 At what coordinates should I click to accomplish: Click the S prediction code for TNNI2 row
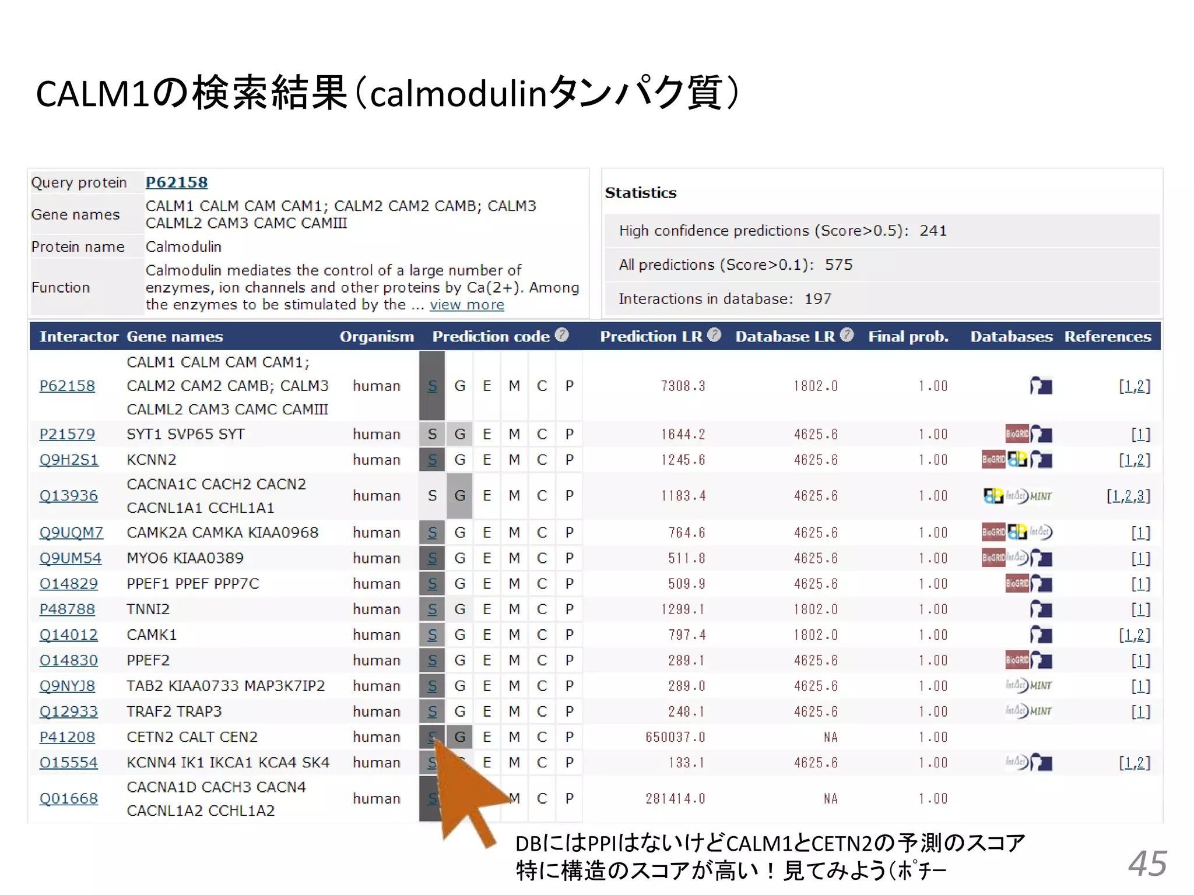(432, 609)
